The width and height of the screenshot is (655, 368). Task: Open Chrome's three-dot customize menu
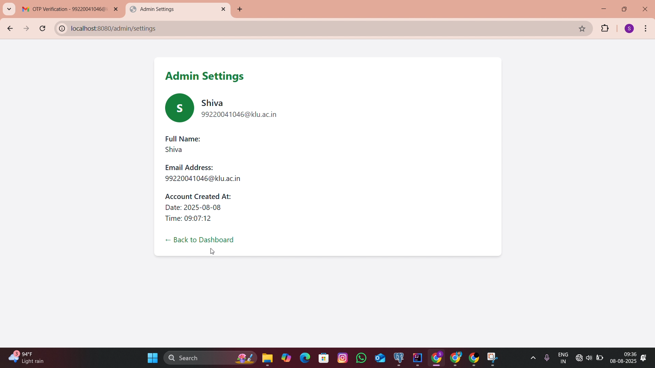tap(646, 29)
